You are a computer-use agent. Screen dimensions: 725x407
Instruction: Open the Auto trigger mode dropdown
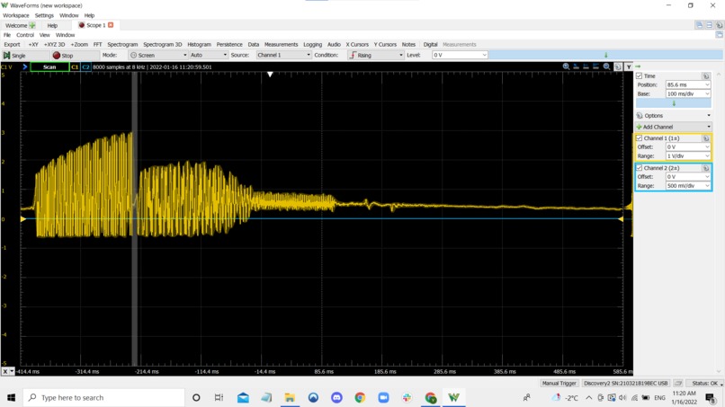pyautogui.click(x=208, y=55)
